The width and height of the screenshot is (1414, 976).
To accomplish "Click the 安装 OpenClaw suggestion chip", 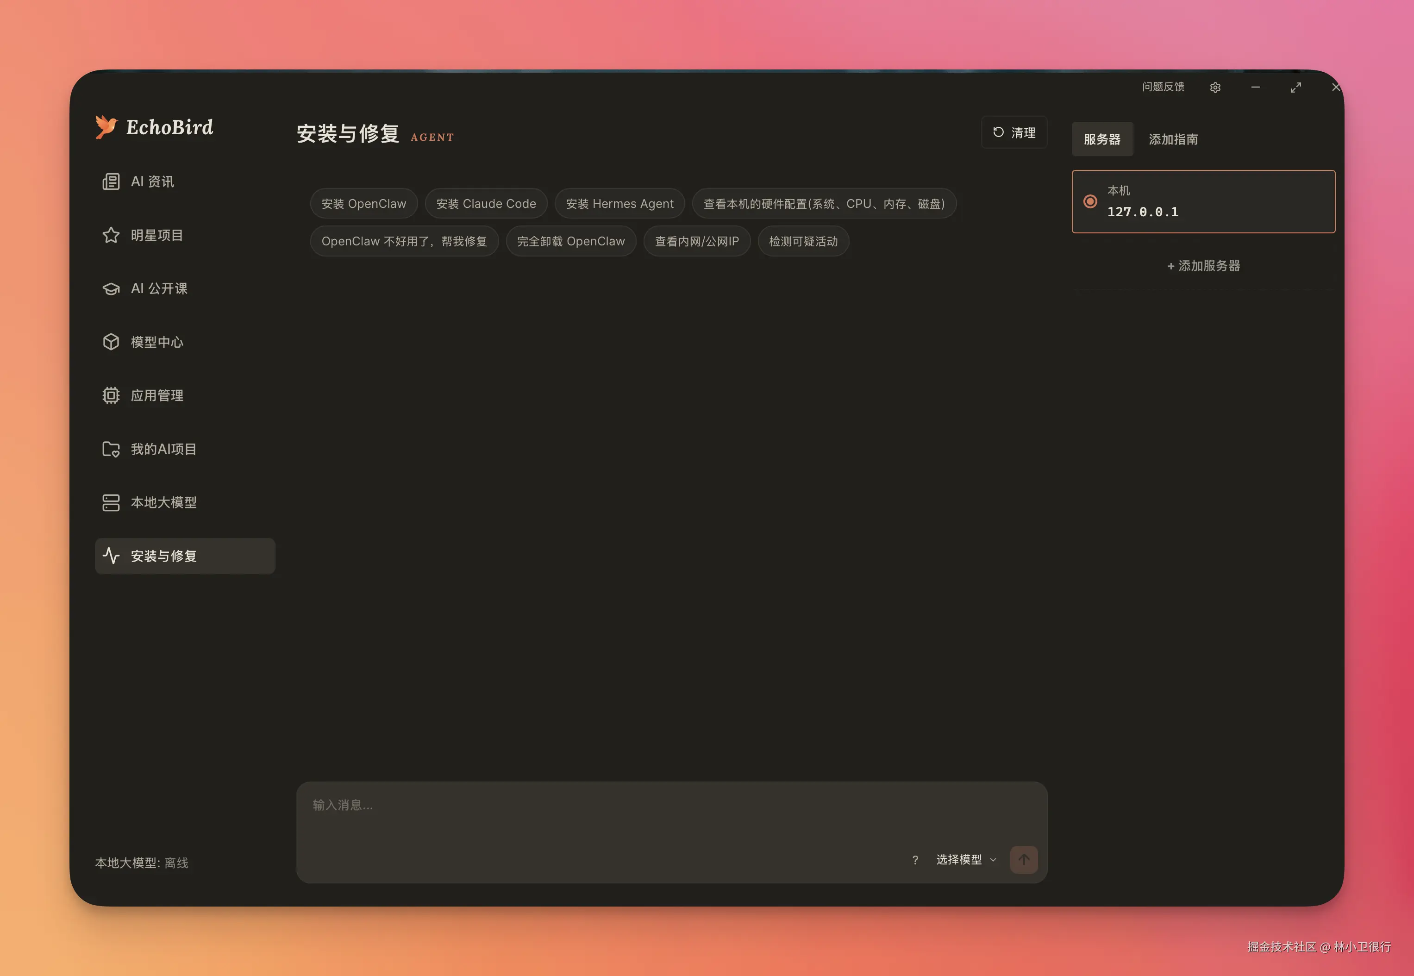I will (x=364, y=204).
